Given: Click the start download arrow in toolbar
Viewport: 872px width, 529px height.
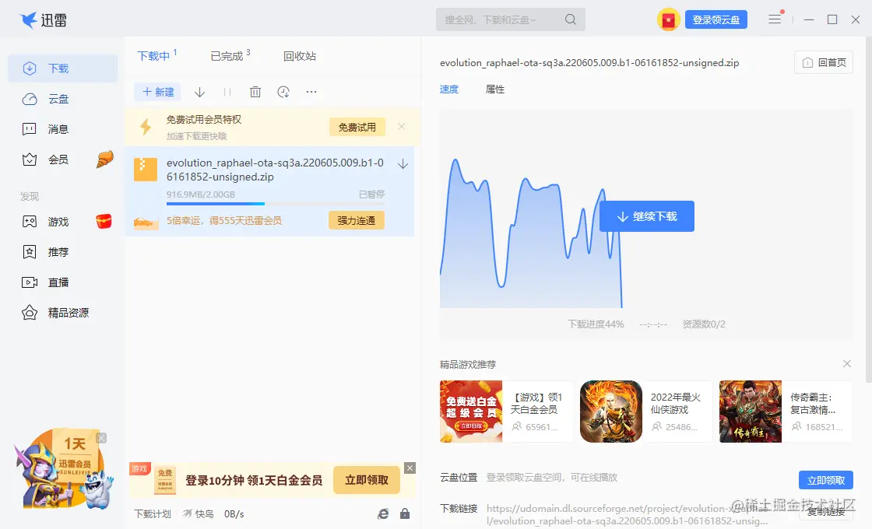Looking at the screenshot, I should [x=199, y=93].
